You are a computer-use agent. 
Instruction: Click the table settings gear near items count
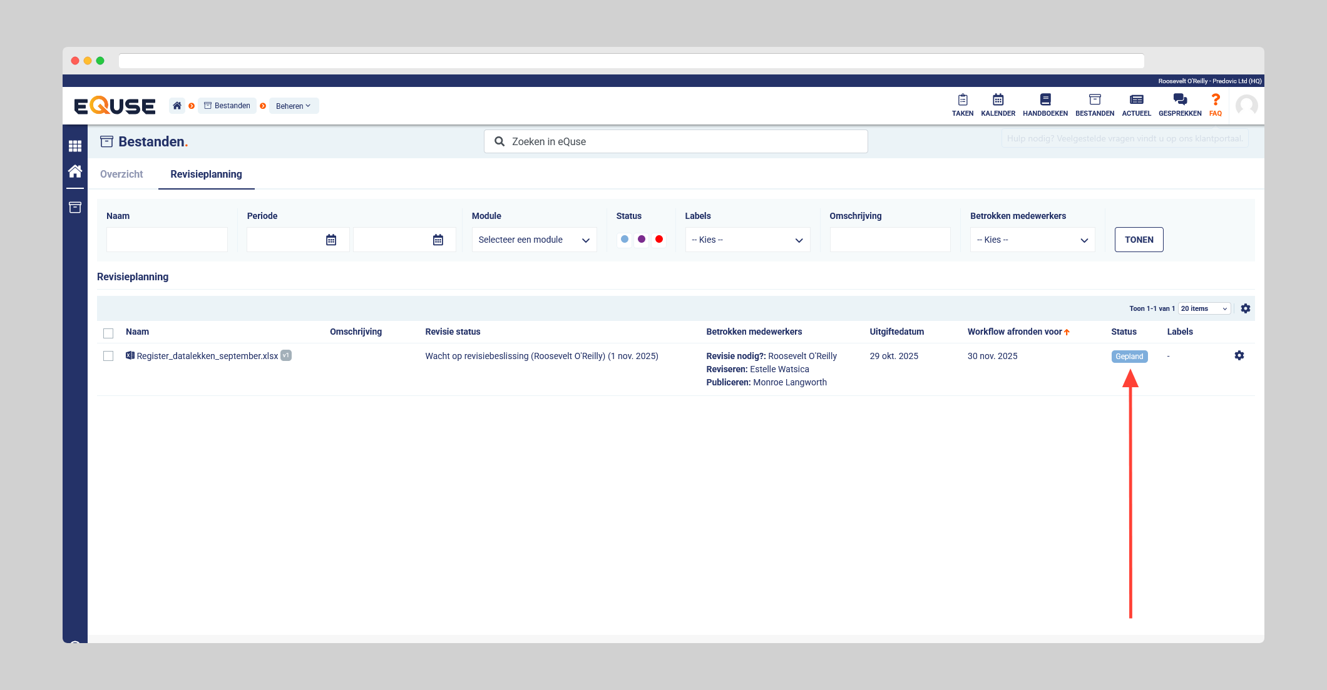coord(1245,308)
